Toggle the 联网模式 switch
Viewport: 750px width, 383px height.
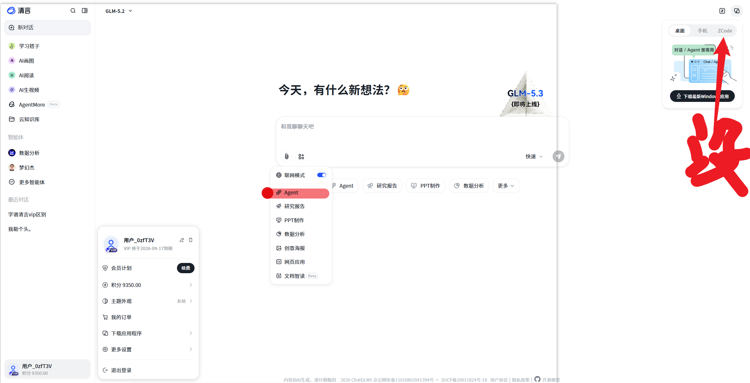322,175
